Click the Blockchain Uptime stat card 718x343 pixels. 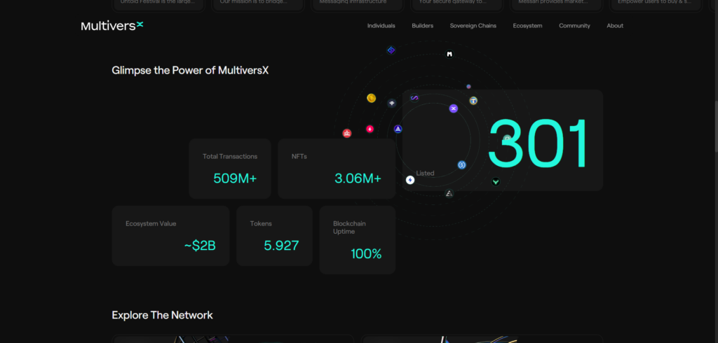[x=358, y=239]
